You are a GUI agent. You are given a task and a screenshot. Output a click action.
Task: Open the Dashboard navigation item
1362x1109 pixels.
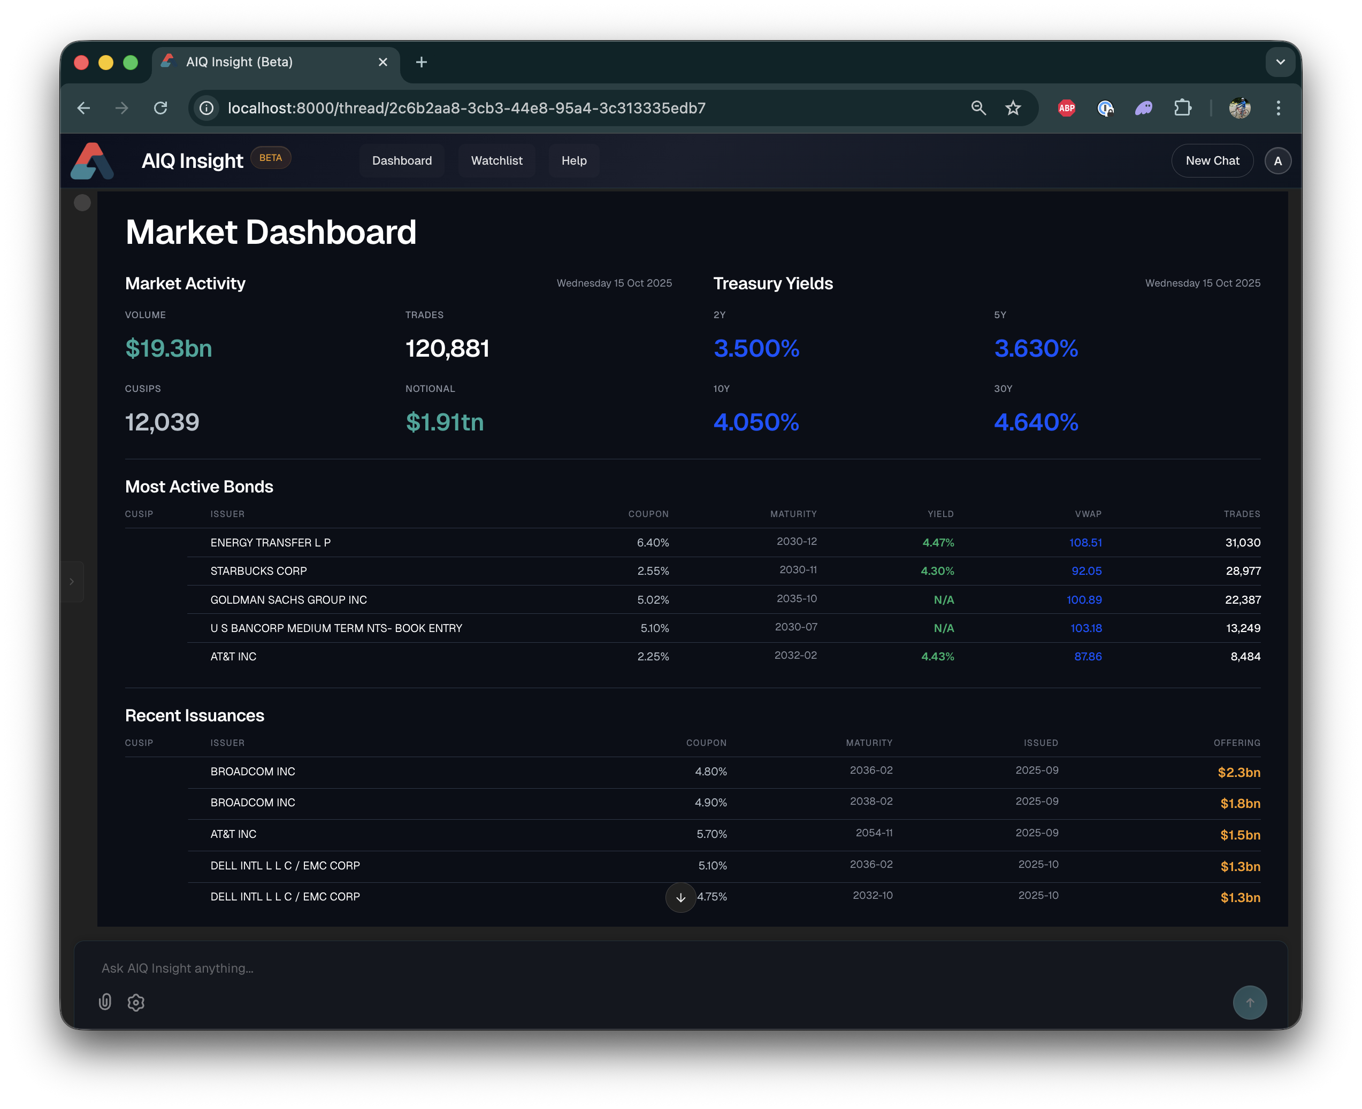pos(401,160)
